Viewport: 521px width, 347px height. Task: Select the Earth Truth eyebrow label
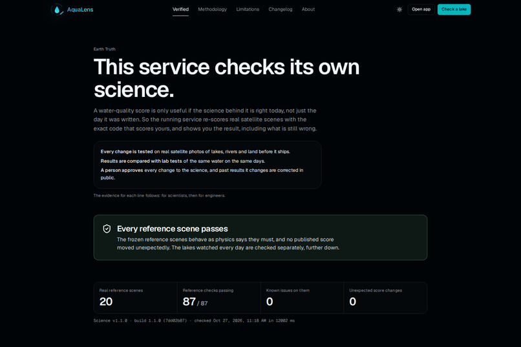click(104, 49)
